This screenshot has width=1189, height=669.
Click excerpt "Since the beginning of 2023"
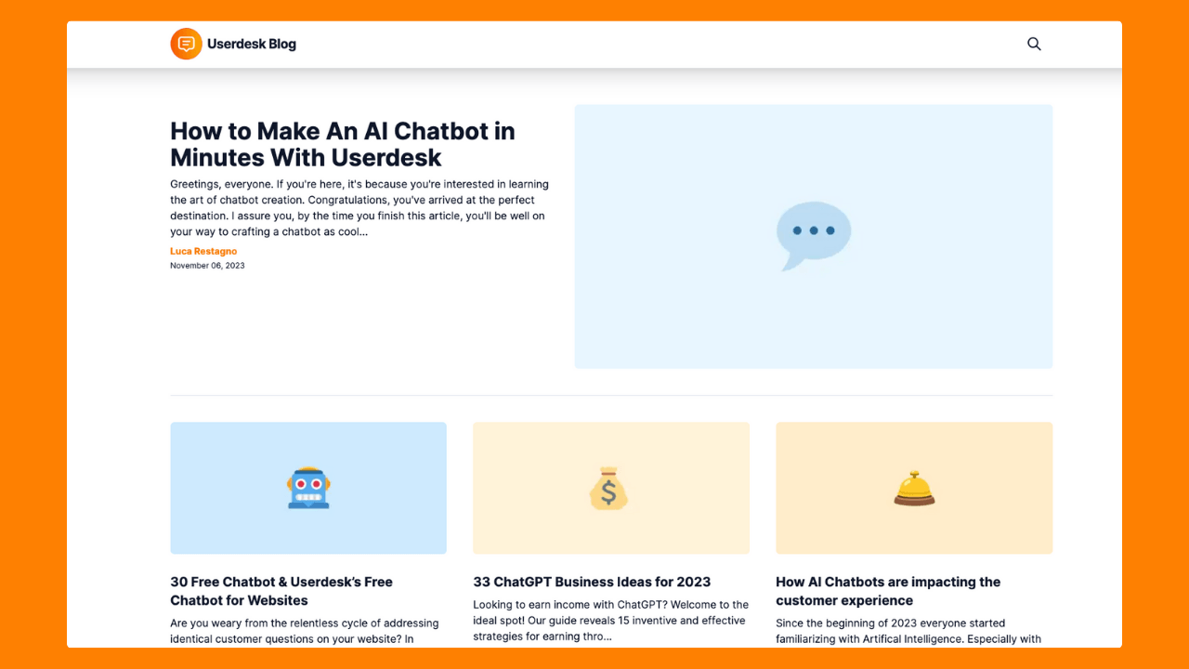(x=908, y=631)
